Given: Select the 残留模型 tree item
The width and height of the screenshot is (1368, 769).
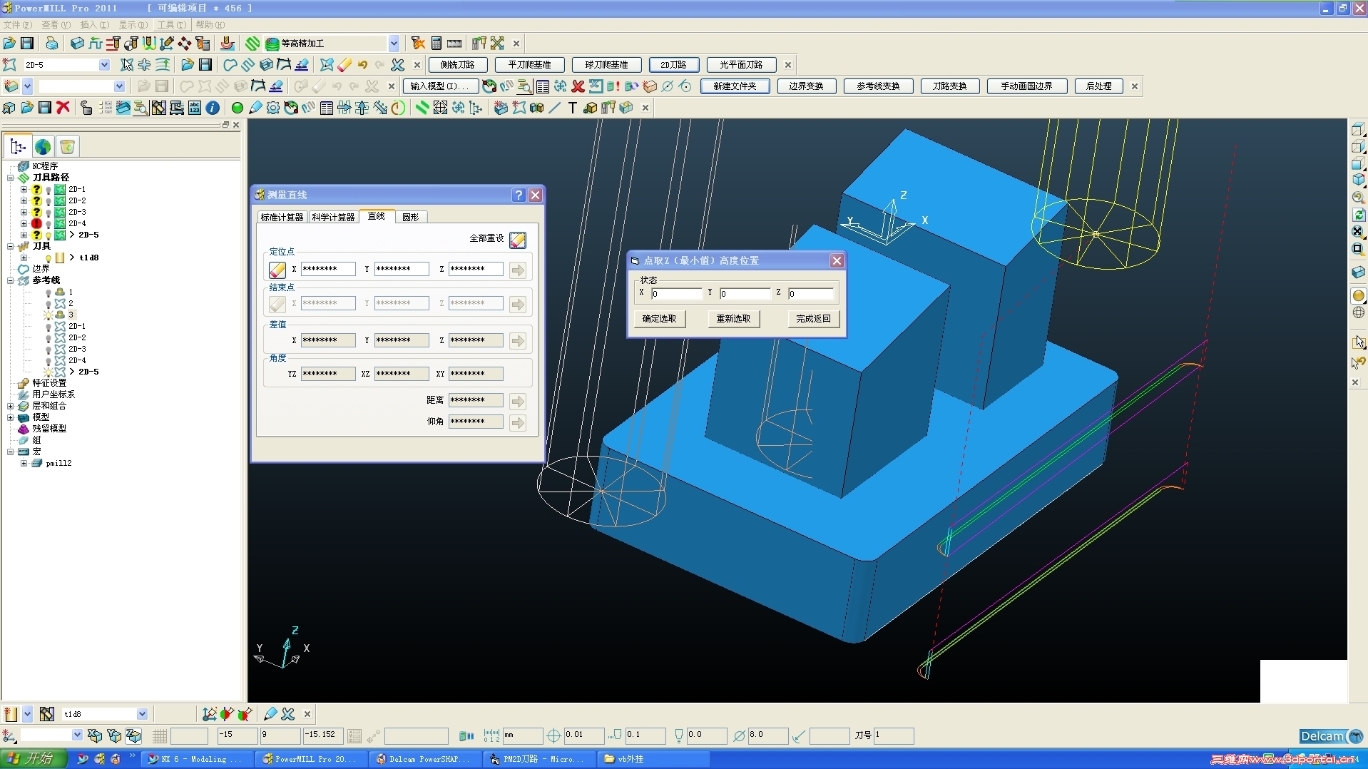Looking at the screenshot, I should [49, 429].
